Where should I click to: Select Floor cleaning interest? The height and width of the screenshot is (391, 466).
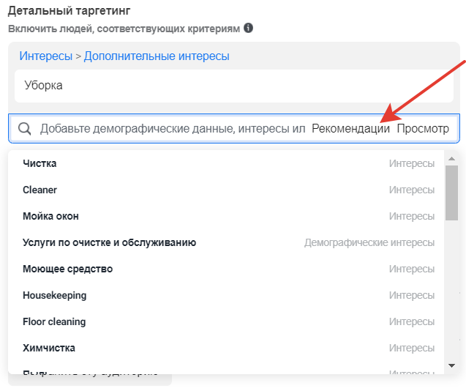point(54,321)
